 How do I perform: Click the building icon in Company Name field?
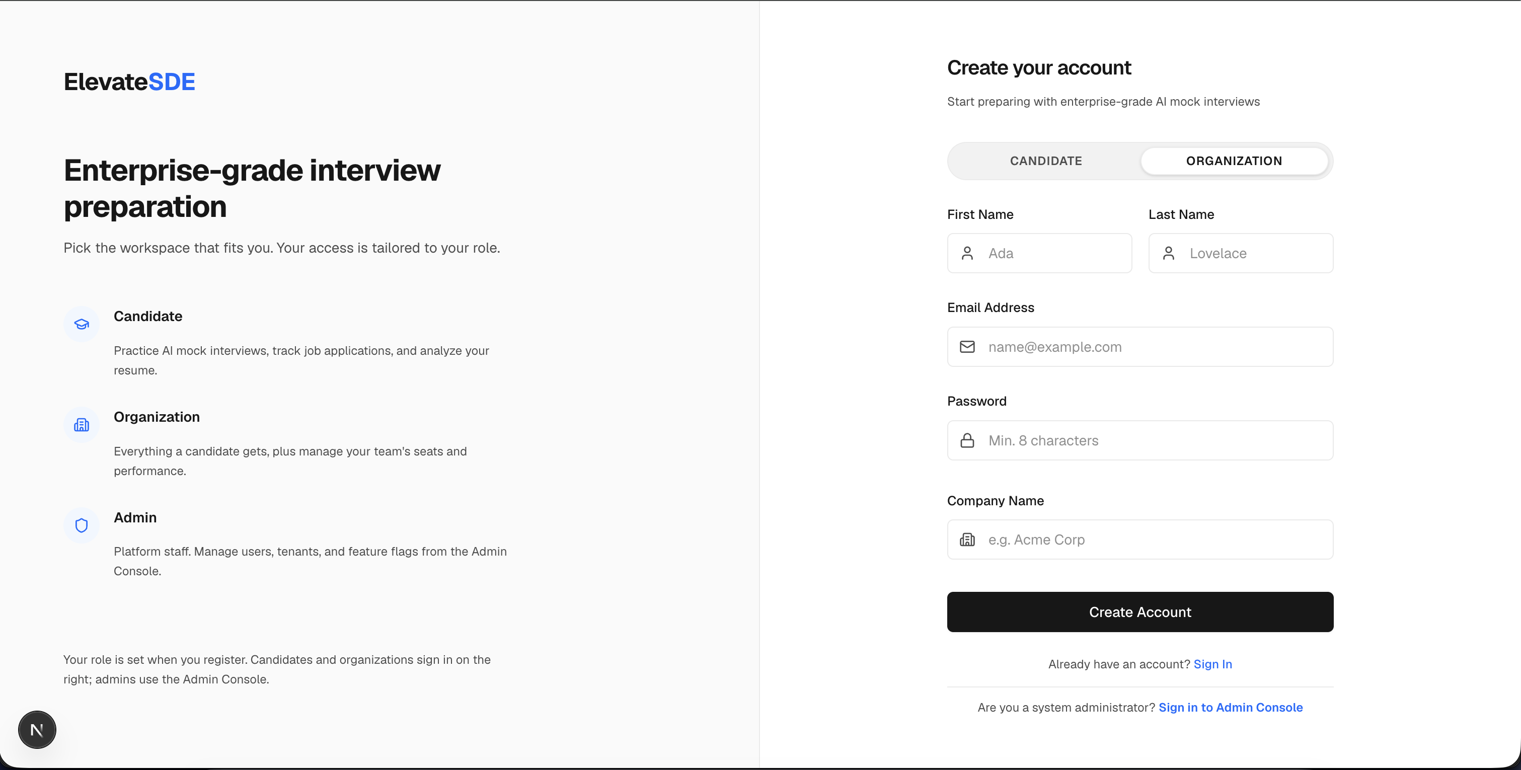pyautogui.click(x=967, y=540)
